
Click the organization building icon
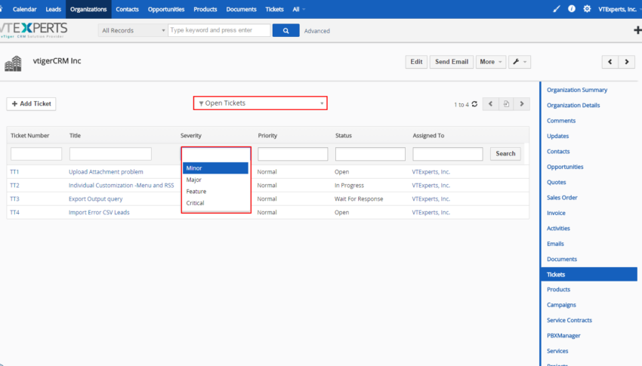13,63
